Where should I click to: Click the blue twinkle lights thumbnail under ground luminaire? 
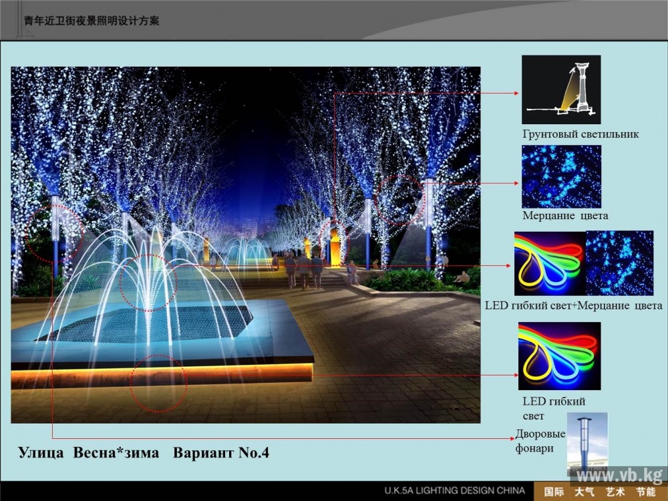(x=562, y=176)
